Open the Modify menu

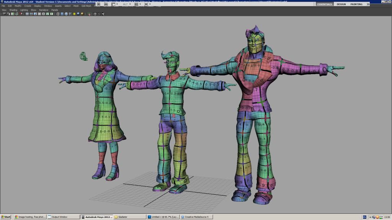(x=18, y=6)
